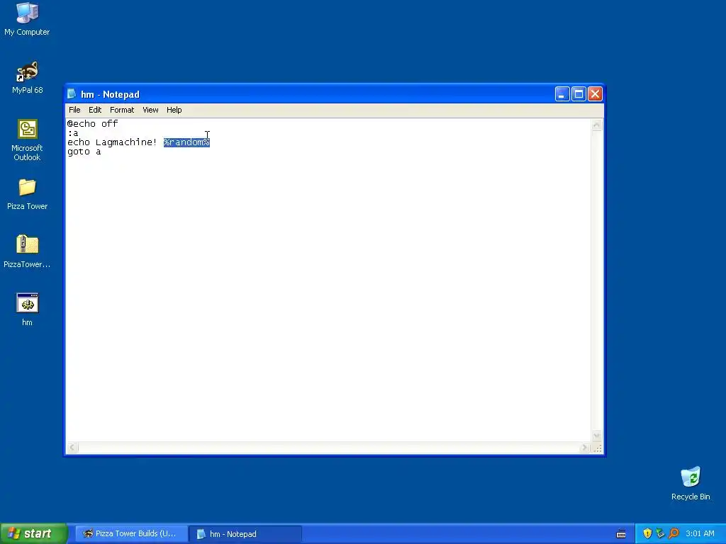Image resolution: width=726 pixels, height=544 pixels.
Task: Click the Safely Remove Hardware tray icon
Action: pyautogui.click(x=660, y=533)
